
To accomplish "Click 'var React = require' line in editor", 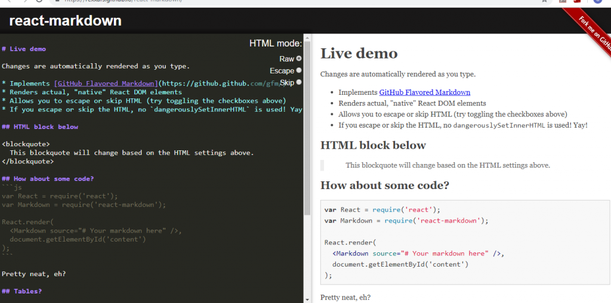I will click(60, 196).
